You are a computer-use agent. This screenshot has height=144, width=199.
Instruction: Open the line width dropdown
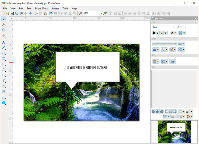click(156, 50)
